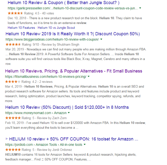Expand the bloggersideas.com URL dropdown arrow
This screenshot has height=165, width=167.
[101, 39]
